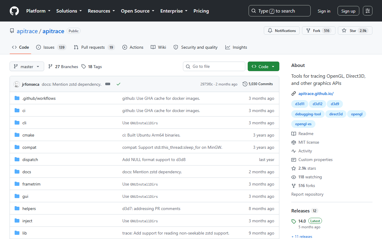Click the apitrace owner link
This screenshot has height=239, width=382.
coord(27,31)
